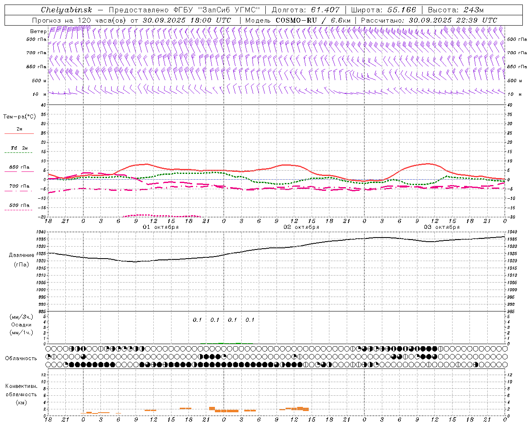
Task: Click the '985' label on right pressure axis
Action: (x=511, y=311)
